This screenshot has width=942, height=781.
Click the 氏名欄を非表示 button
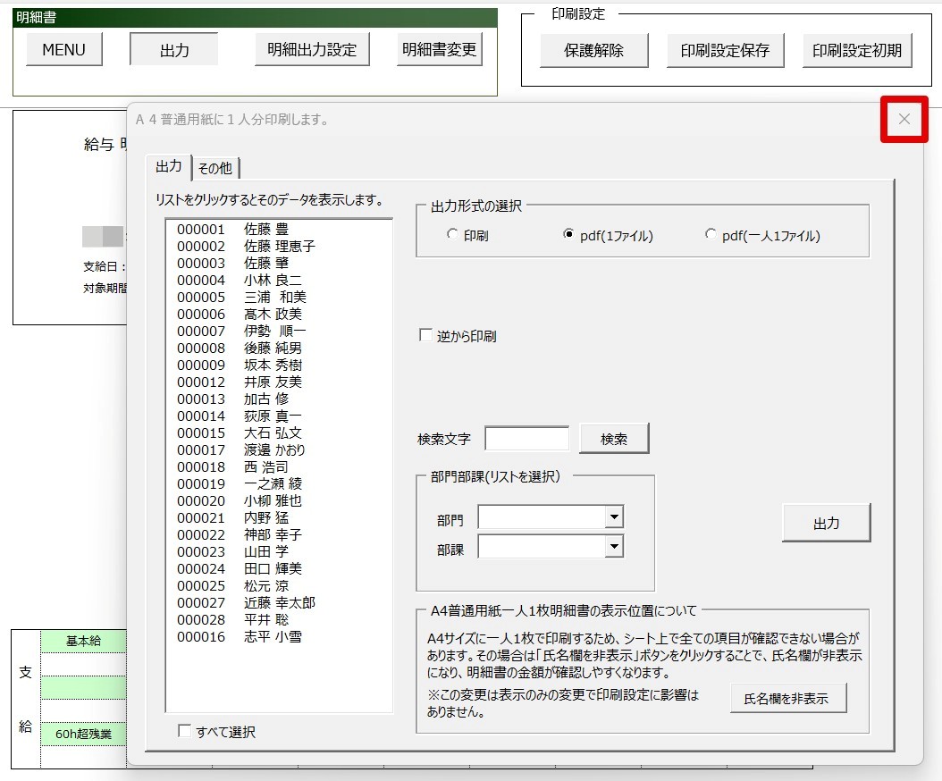(787, 698)
